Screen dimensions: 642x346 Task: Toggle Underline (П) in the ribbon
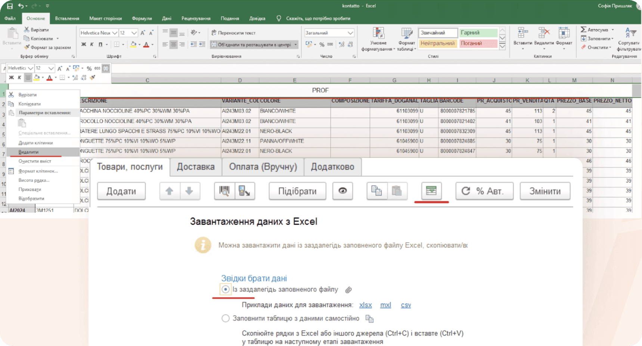tap(100, 44)
